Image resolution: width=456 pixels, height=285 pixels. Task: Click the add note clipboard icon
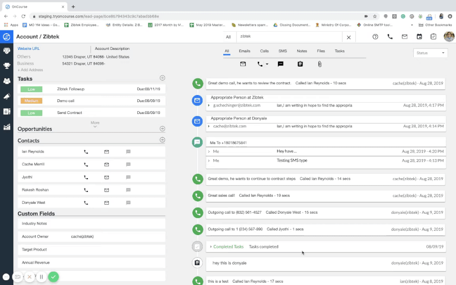tap(300, 64)
